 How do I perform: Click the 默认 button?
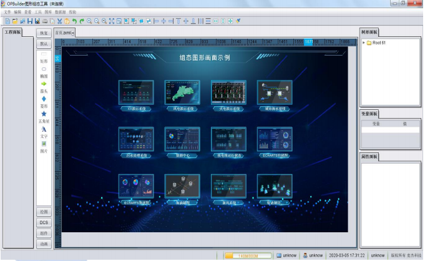[x=44, y=44]
